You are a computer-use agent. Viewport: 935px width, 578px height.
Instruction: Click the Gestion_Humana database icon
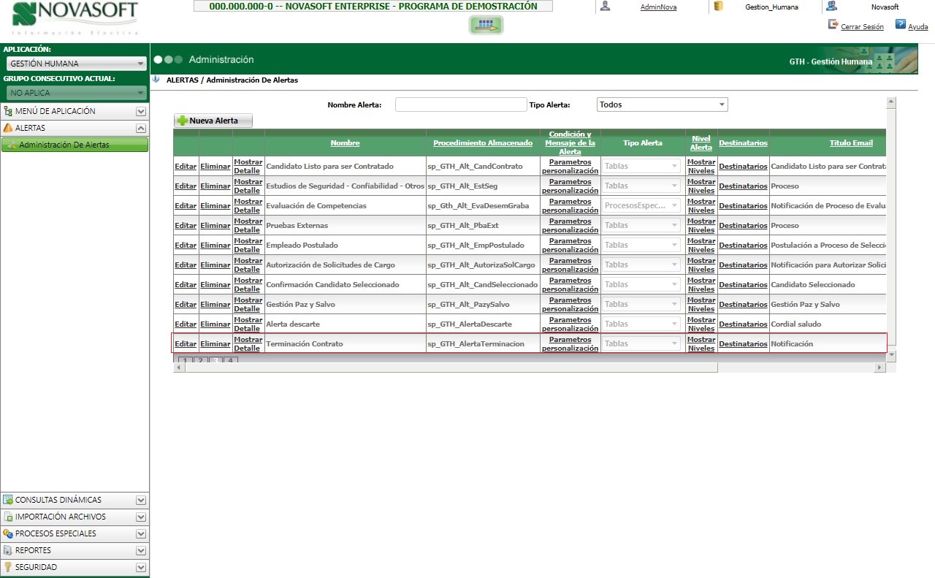717,7
